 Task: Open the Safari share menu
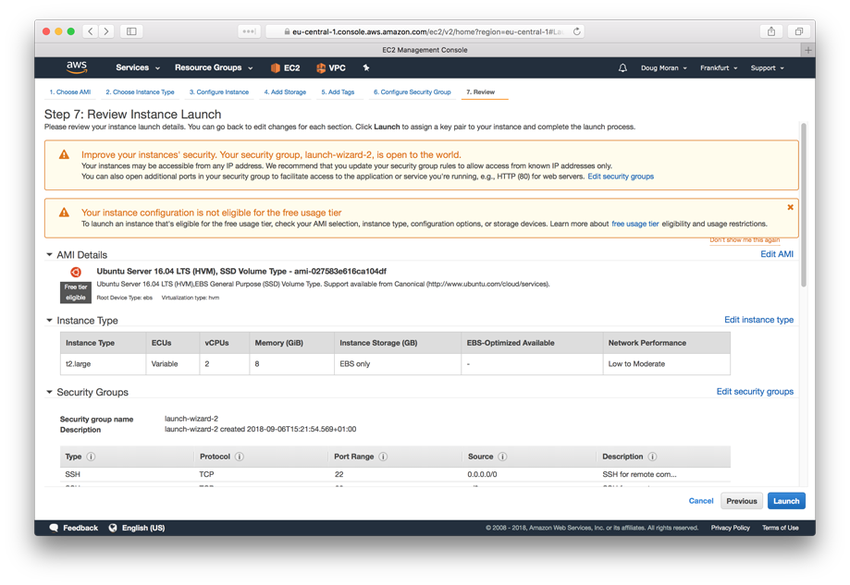click(x=770, y=31)
